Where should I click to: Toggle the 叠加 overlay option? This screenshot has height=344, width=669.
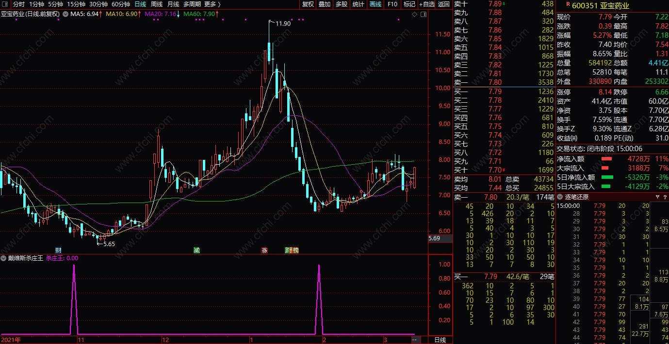pyautogui.click(x=325, y=4)
